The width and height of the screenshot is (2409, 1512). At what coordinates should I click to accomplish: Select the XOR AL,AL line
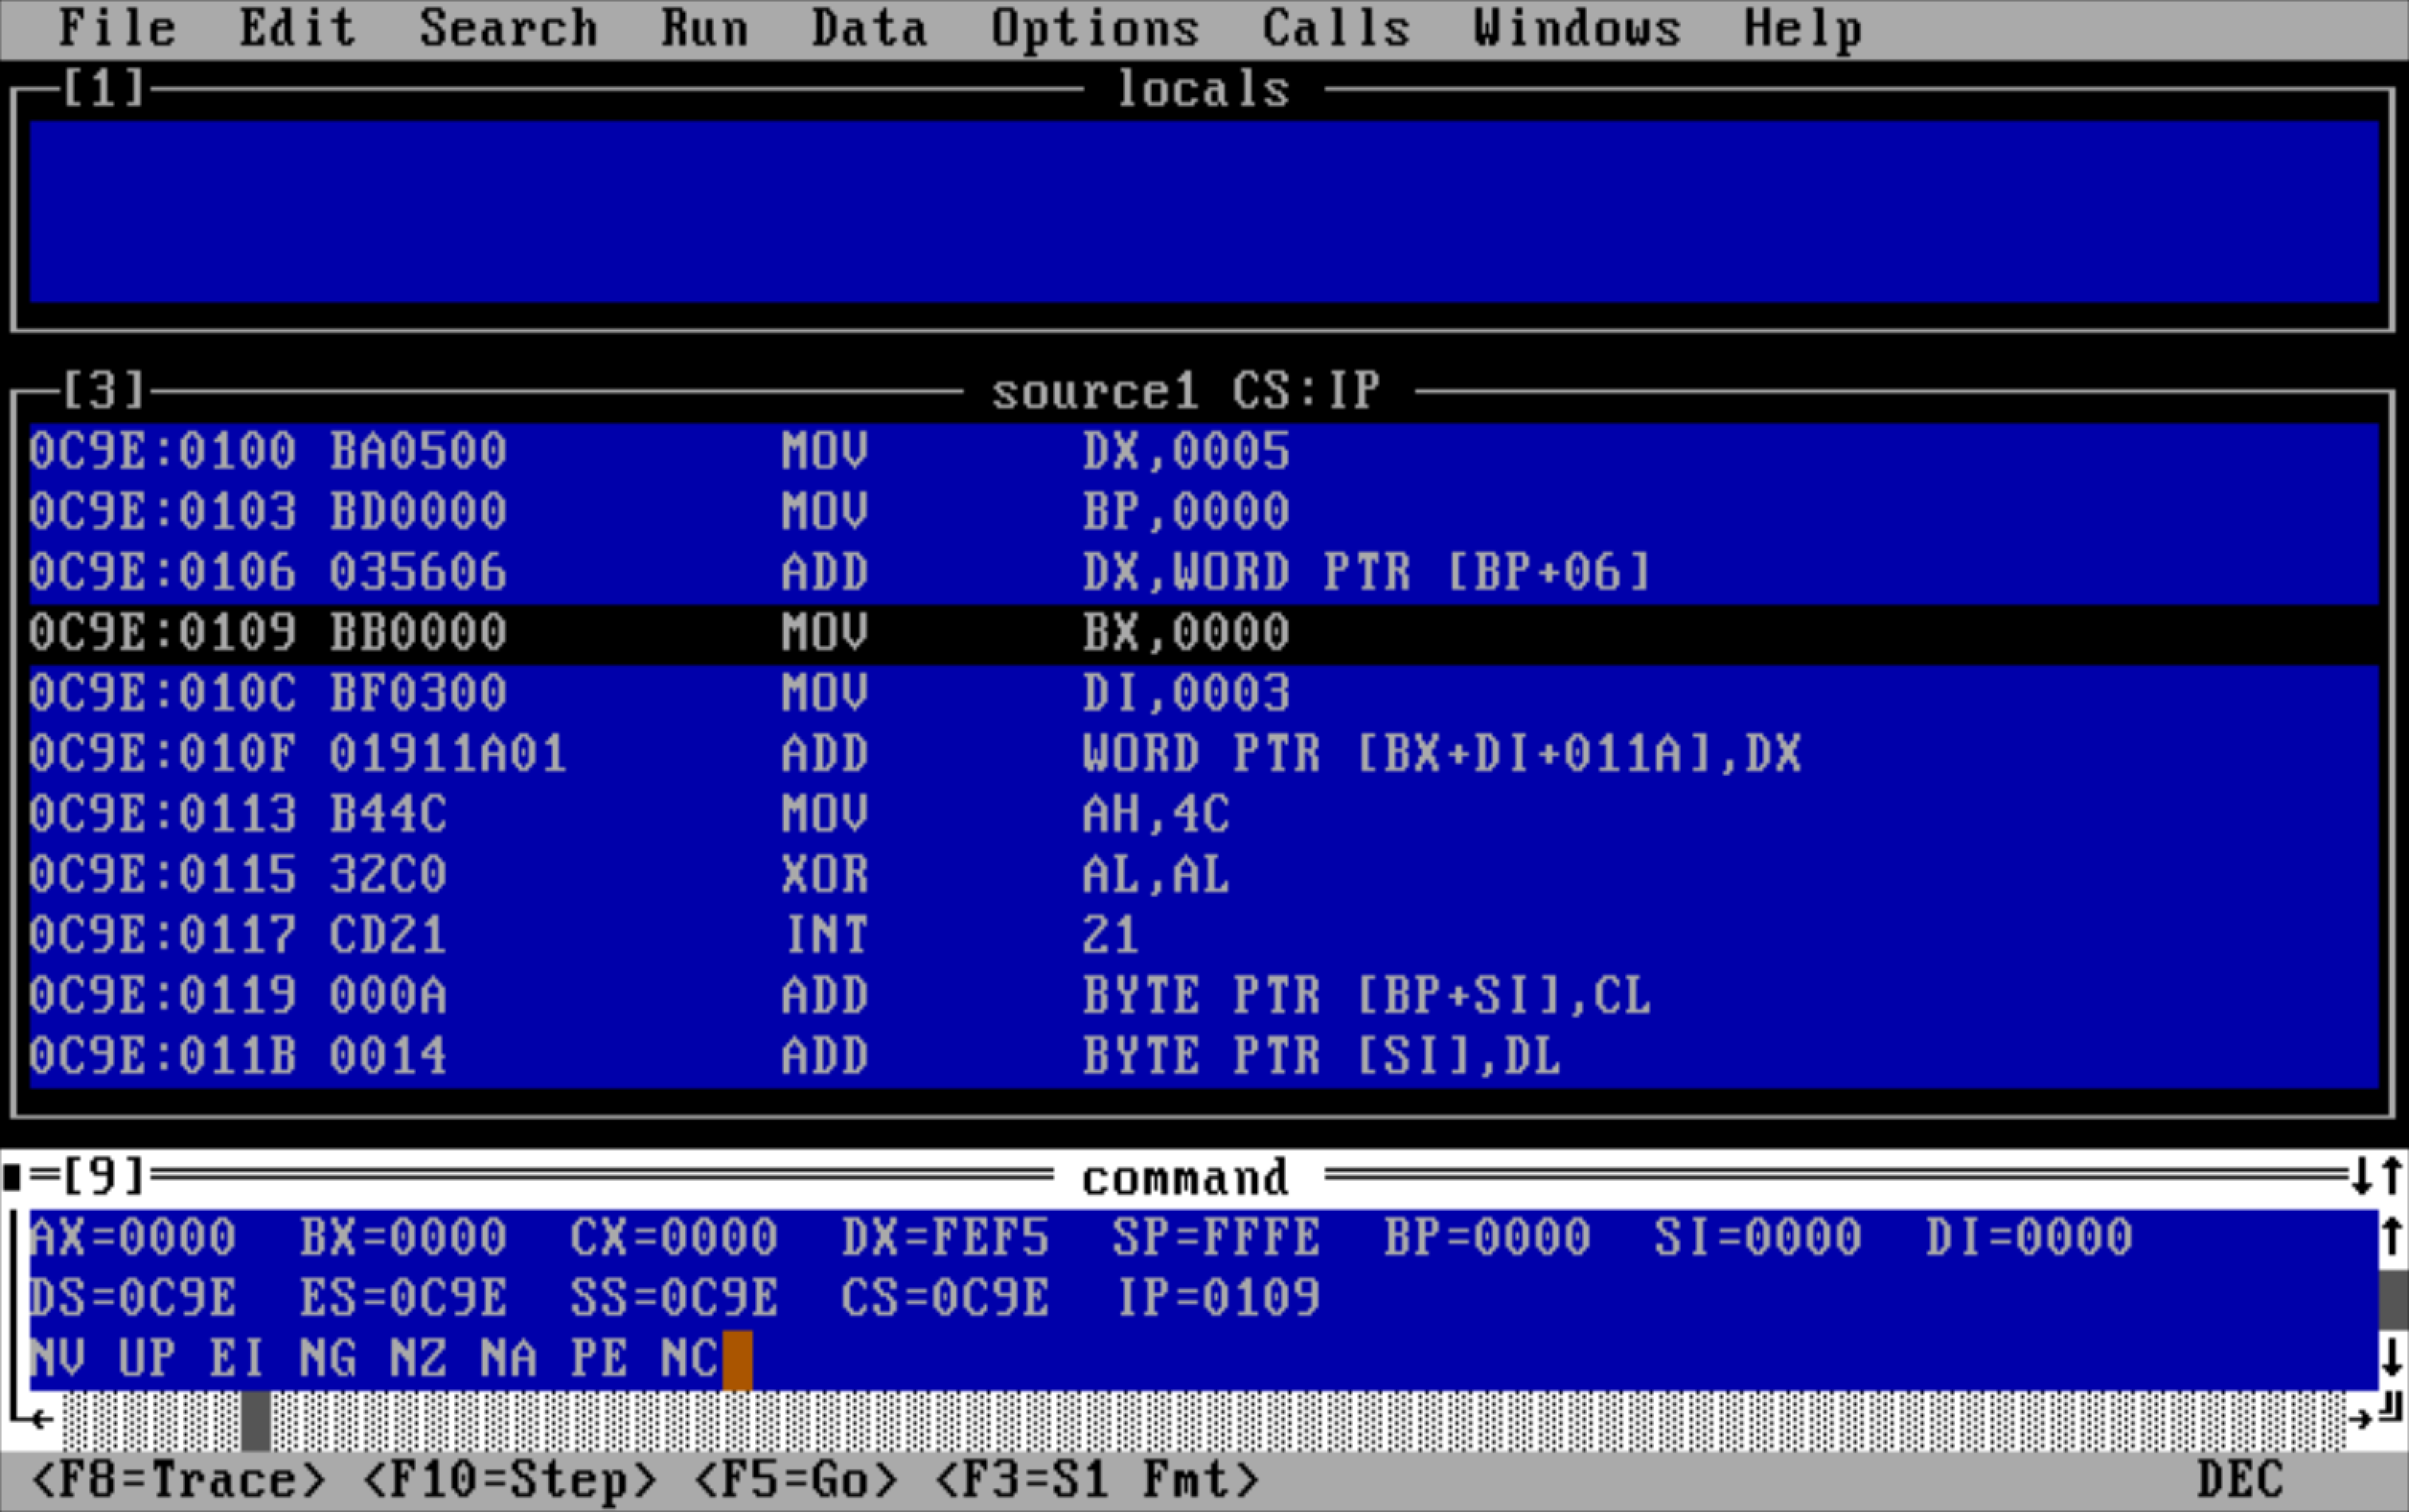tap(1204, 875)
